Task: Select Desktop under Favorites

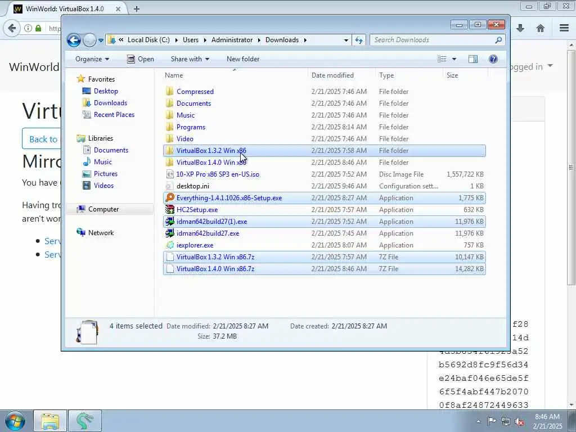Action: pos(106,91)
